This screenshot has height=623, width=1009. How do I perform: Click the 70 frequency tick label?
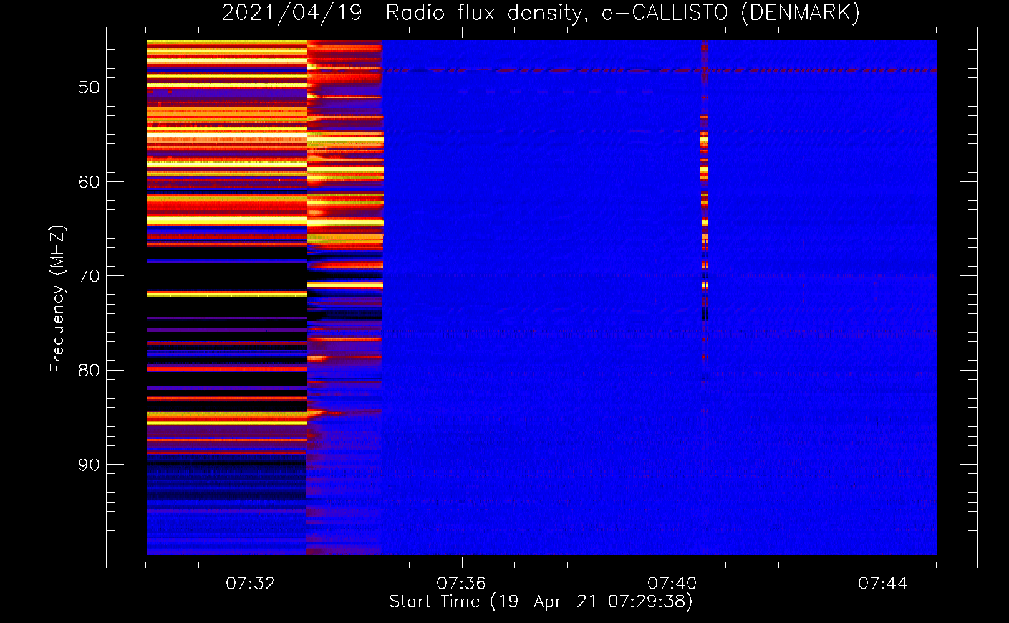(x=89, y=276)
